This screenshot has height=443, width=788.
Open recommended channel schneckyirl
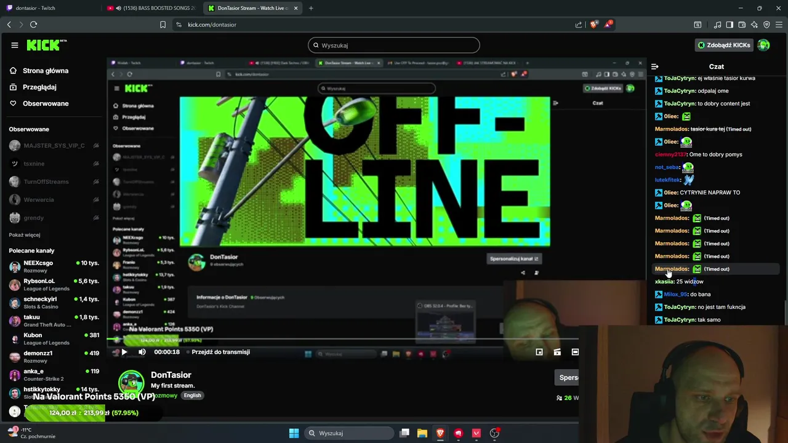click(x=54, y=302)
